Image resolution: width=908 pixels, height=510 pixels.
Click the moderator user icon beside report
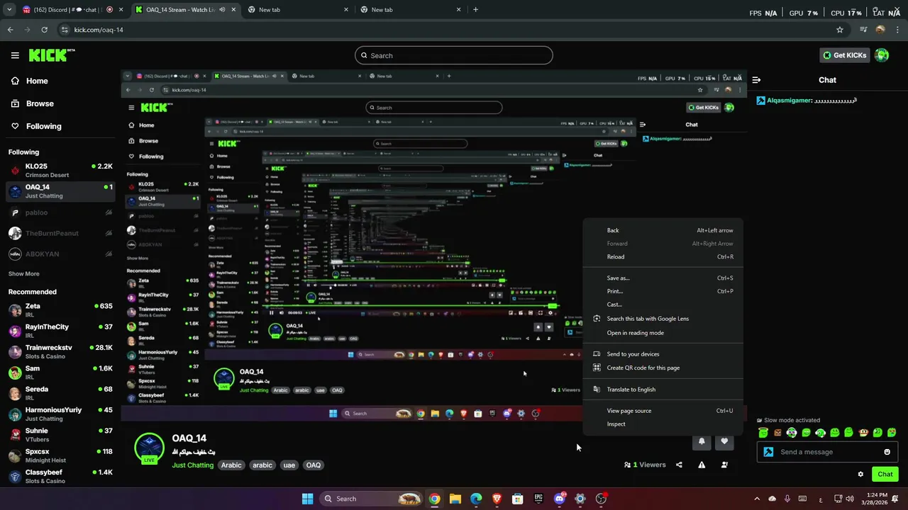(724, 465)
